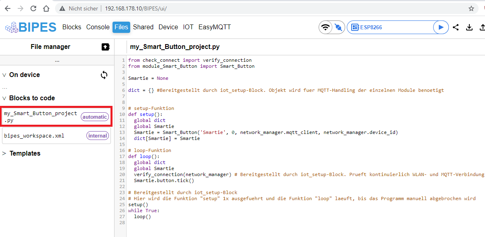Open the Blocks tab
Image resolution: width=485 pixels, height=237 pixels.
72,27
